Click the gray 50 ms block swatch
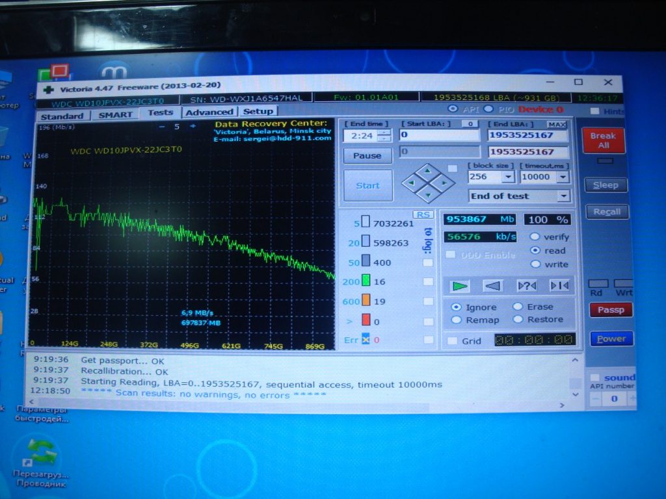Viewport: 666px width, 499px height. pyautogui.click(x=366, y=261)
